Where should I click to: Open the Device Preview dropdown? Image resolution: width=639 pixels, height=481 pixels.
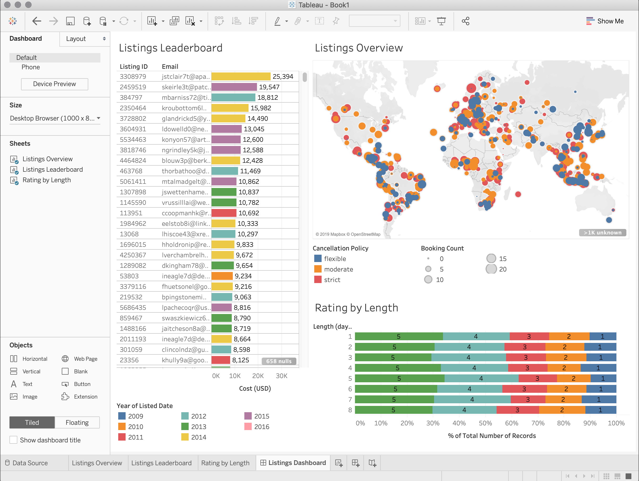[55, 84]
